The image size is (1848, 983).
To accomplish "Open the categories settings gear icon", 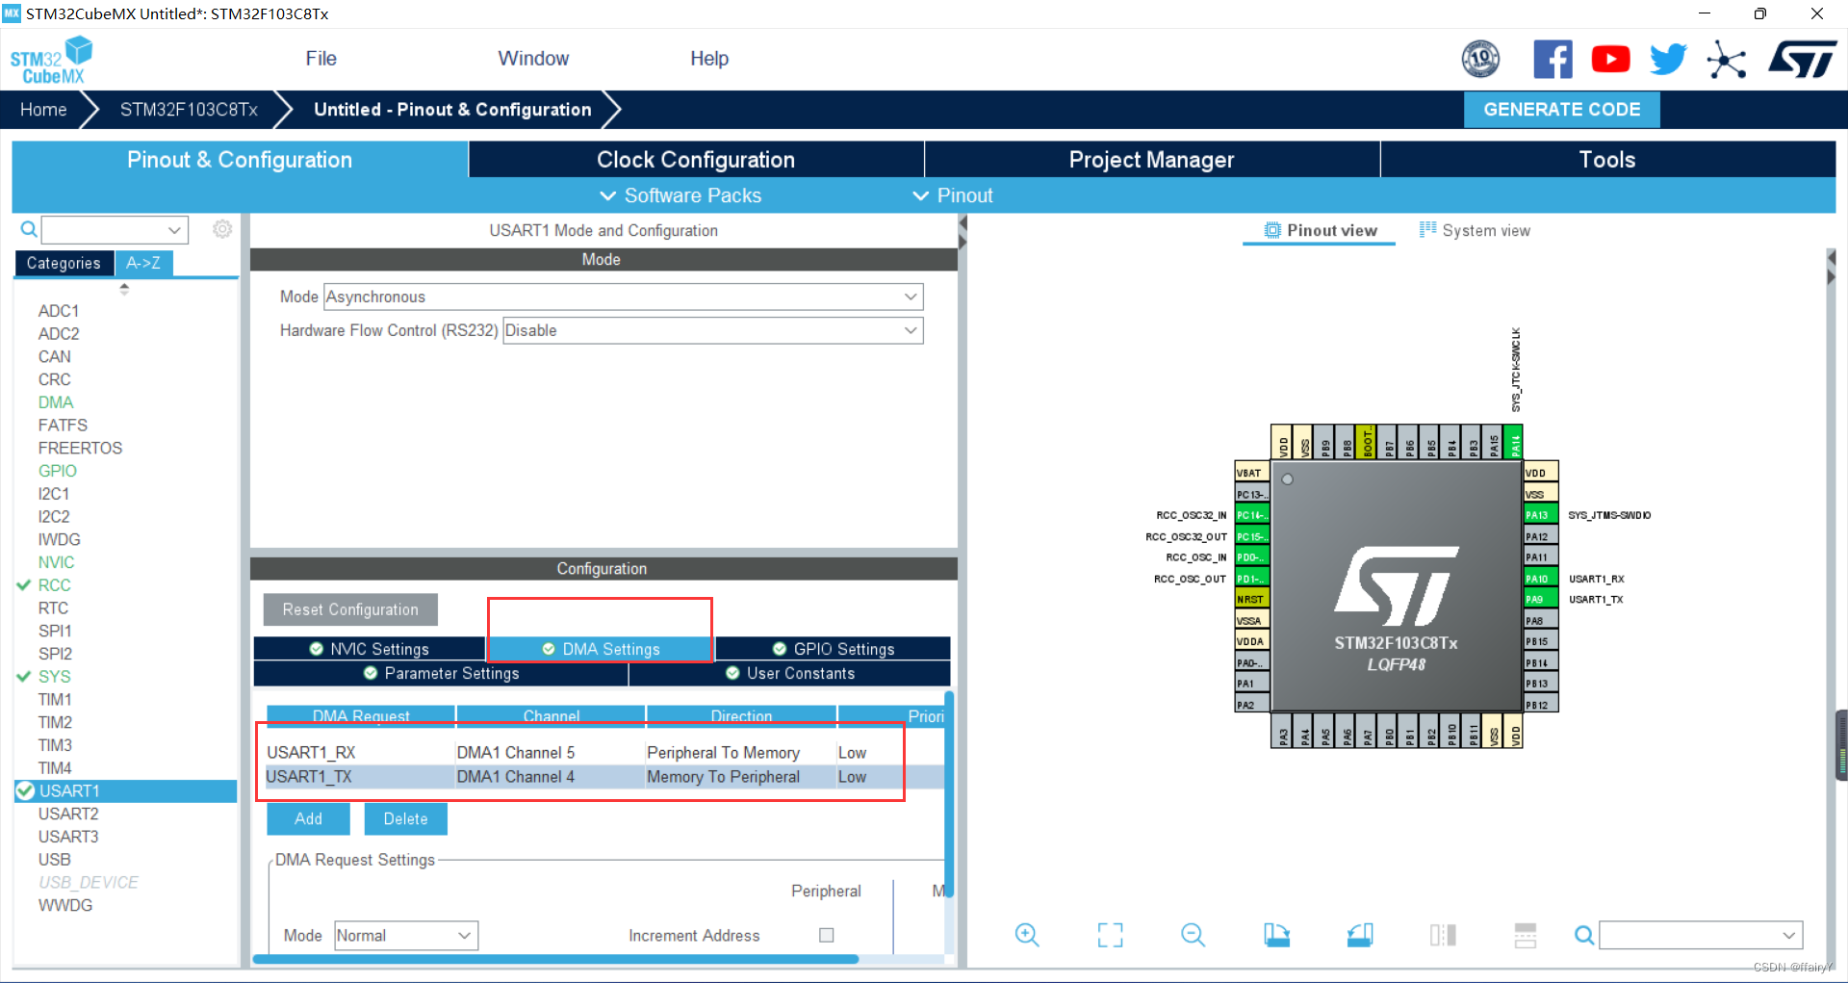I will coord(222,229).
